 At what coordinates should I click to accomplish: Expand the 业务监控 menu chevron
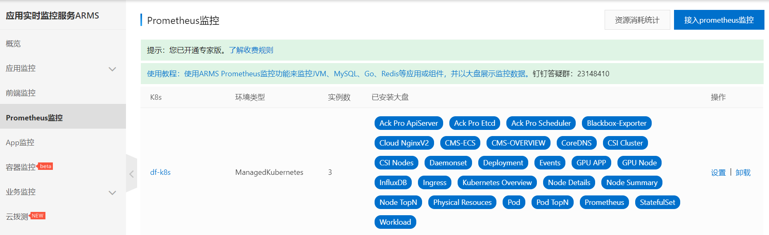coord(112,193)
